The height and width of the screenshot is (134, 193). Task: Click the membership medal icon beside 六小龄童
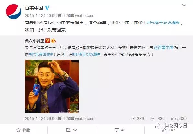coord(54,41)
